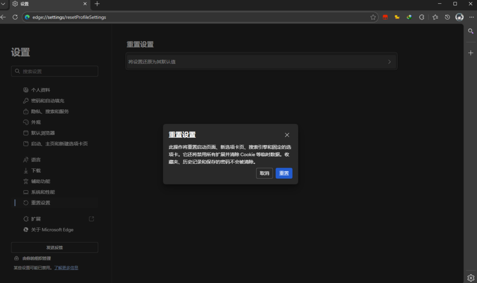Click the 搜索设置 search field
477x283 pixels.
tap(55, 71)
